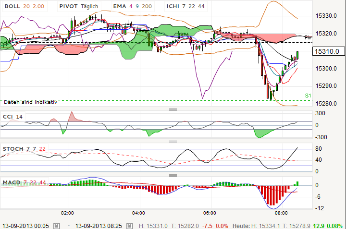The image size is (346, 229).
Task: Click the PIVOT Täglich indicator label
Action: click(x=79, y=6)
